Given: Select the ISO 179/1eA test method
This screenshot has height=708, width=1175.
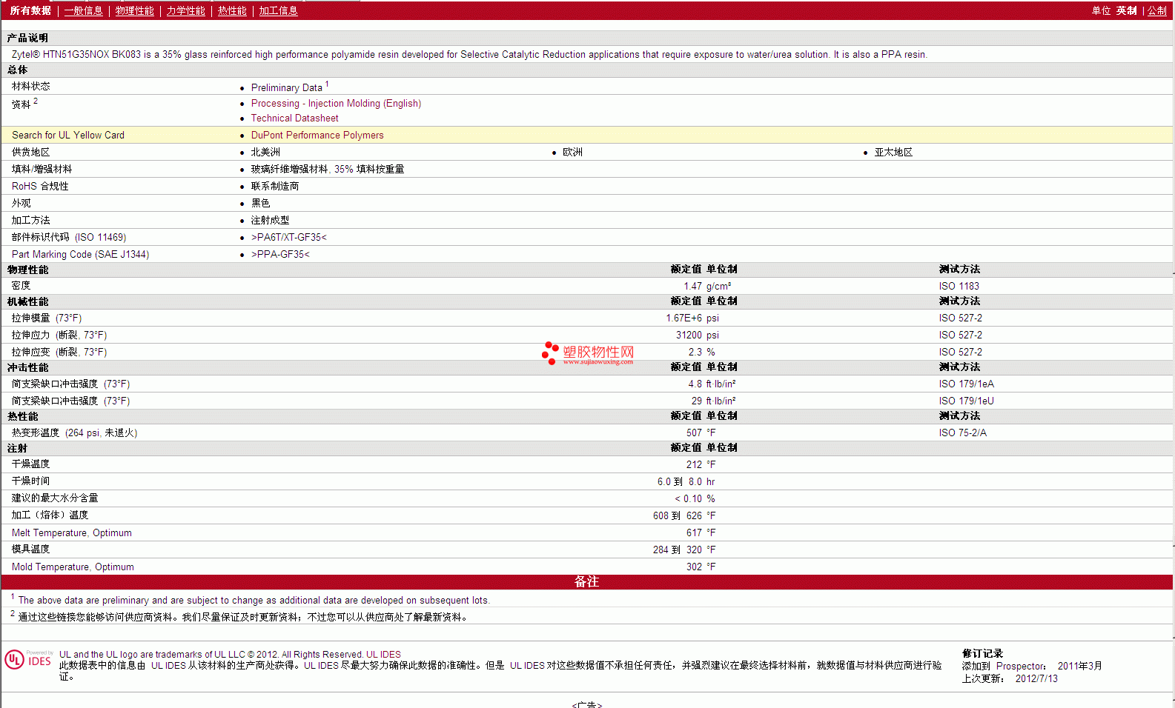Looking at the screenshot, I should pos(966,384).
